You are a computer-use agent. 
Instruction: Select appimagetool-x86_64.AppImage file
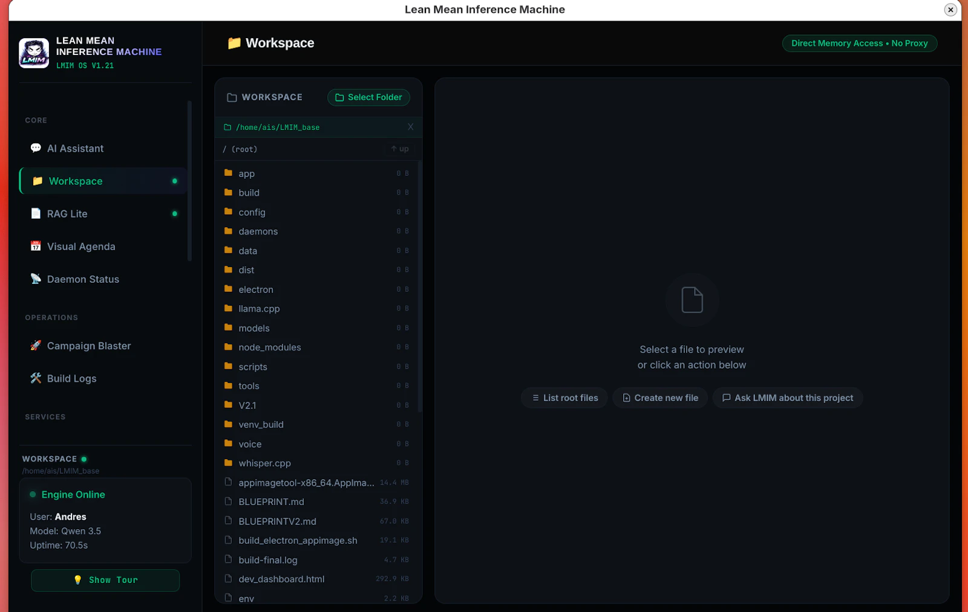tap(317, 482)
